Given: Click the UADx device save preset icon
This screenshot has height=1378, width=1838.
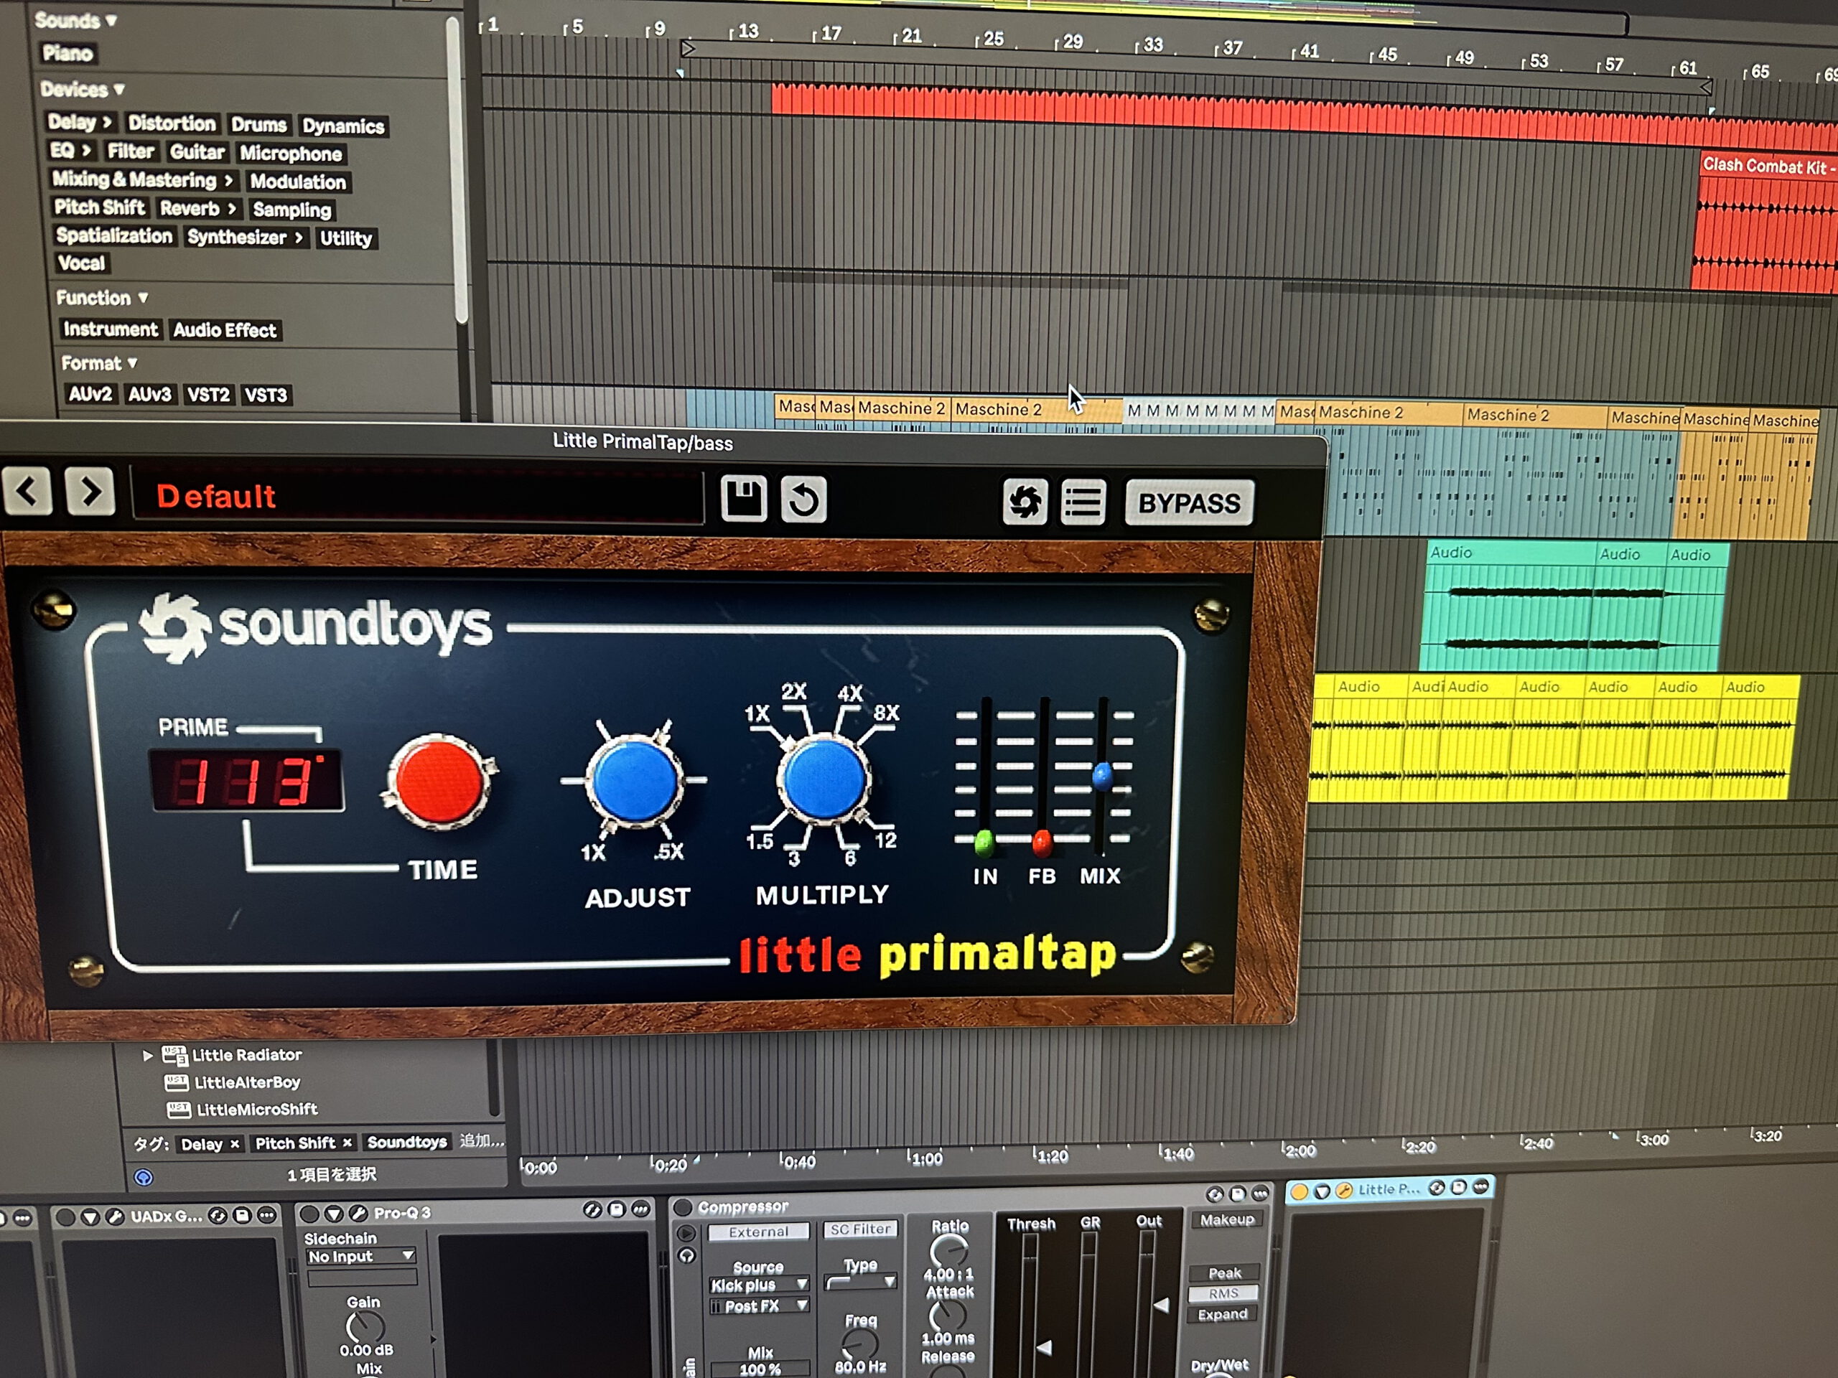Looking at the screenshot, I should pos(242,1215).
